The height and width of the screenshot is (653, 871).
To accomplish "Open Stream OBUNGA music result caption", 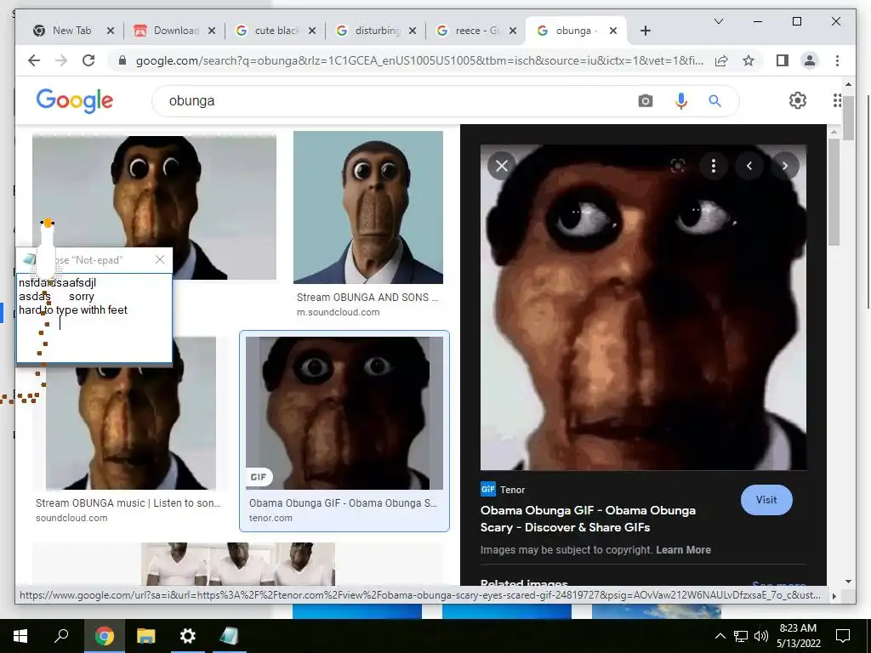I will pos(128,503).
